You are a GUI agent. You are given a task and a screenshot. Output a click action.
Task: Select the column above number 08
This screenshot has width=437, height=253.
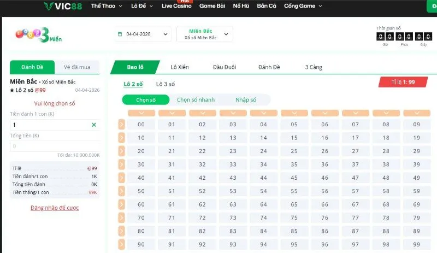[386, 113]
